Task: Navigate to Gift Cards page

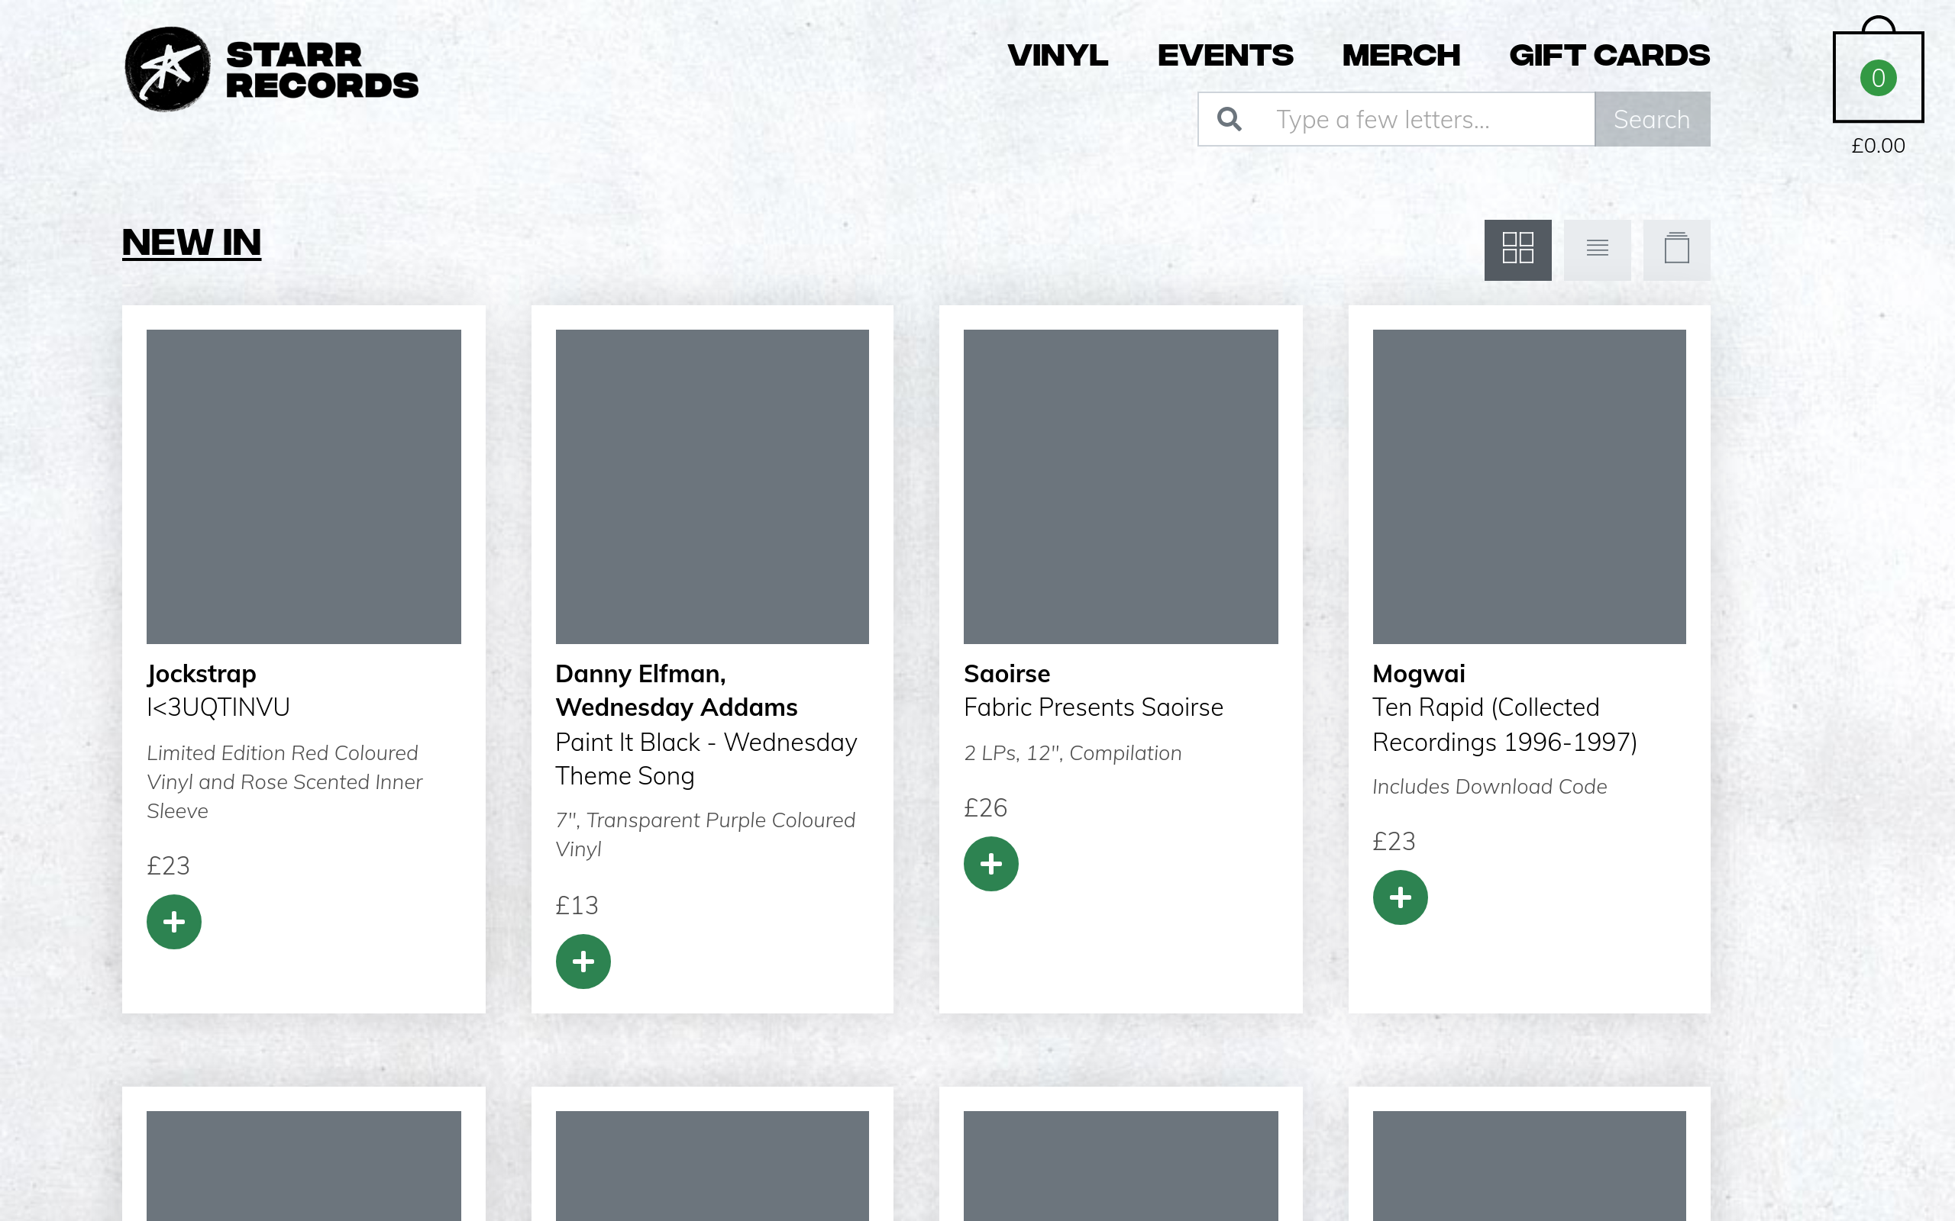Action: (x=1608, y=56)
